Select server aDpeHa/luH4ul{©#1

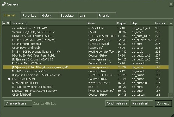pos(86,83)
